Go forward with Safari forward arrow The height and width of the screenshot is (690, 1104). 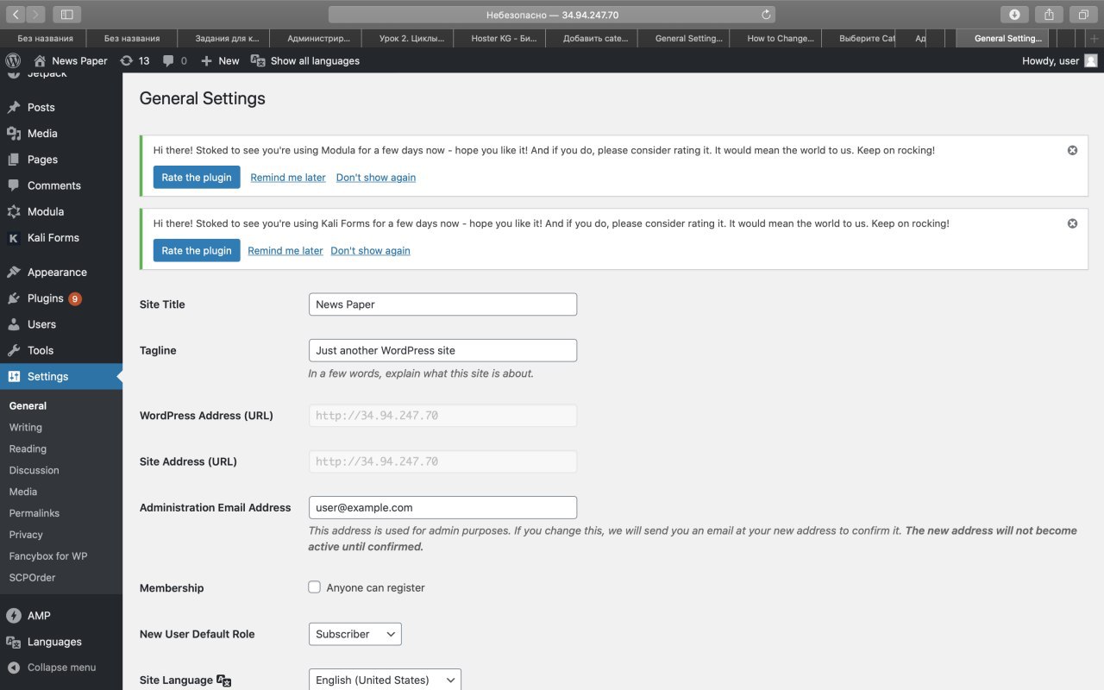pos(36,15)
